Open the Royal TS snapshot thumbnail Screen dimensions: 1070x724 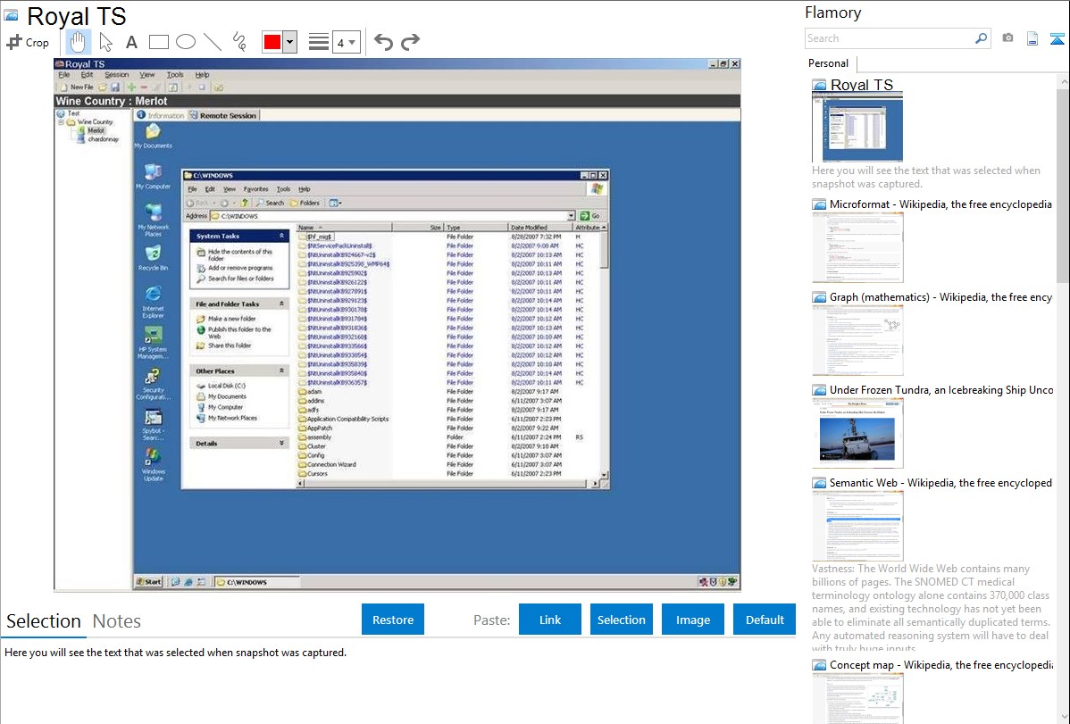coord(857,127)
